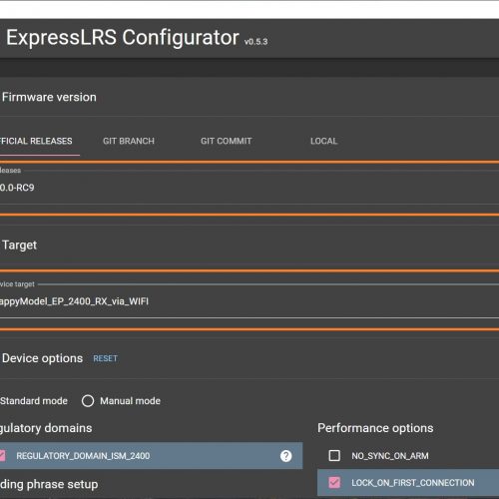Select the Standard mode option
Screen dimensions: 499x499
tap(34, 401)
